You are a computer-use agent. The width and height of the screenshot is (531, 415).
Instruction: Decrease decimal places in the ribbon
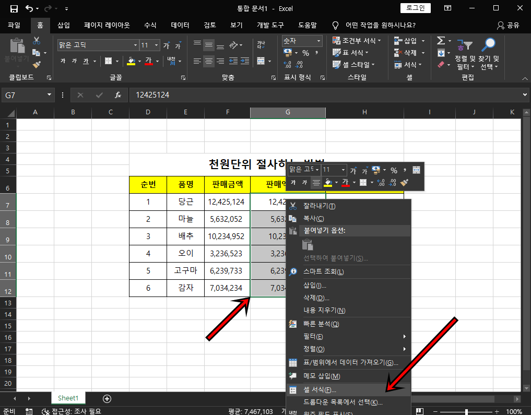(299, 65)
